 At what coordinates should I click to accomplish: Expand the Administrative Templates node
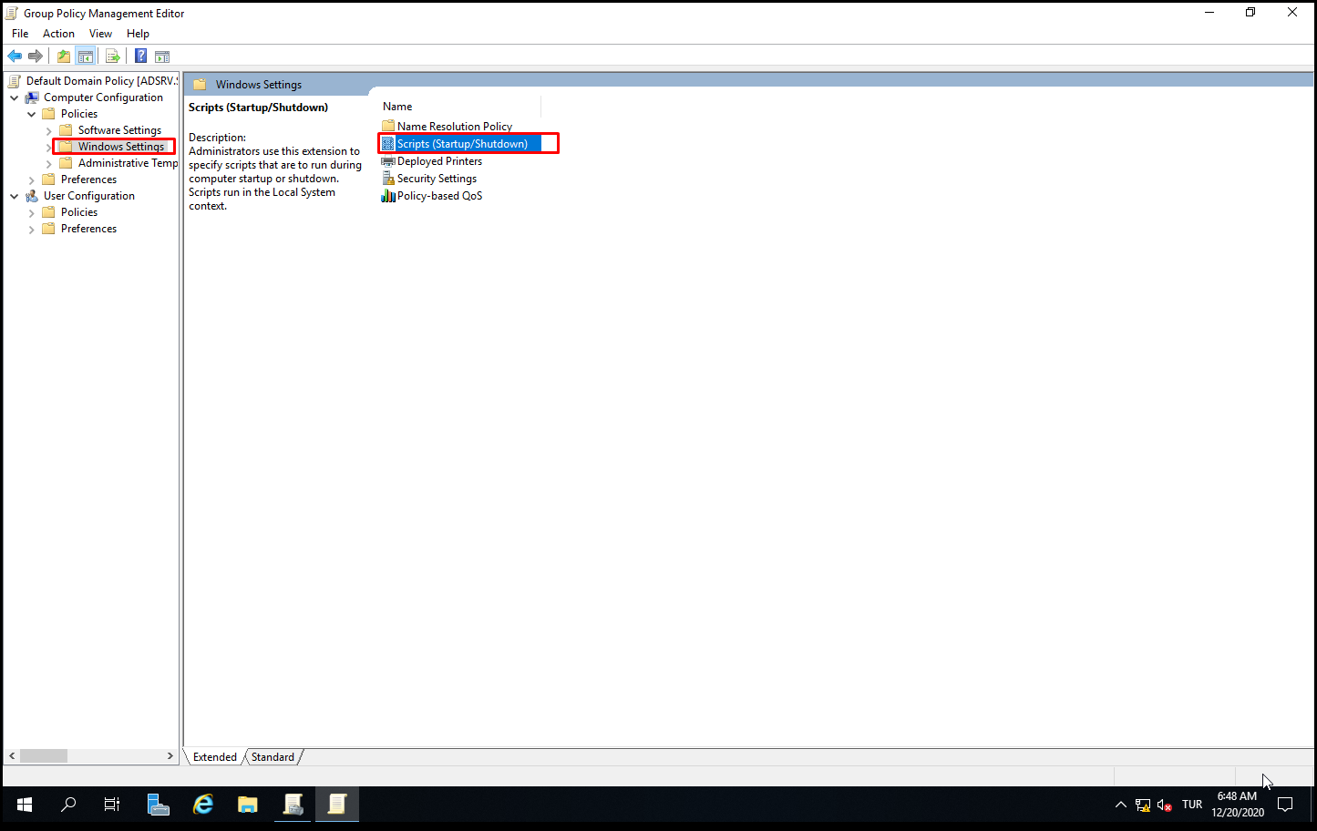[49, 164]
